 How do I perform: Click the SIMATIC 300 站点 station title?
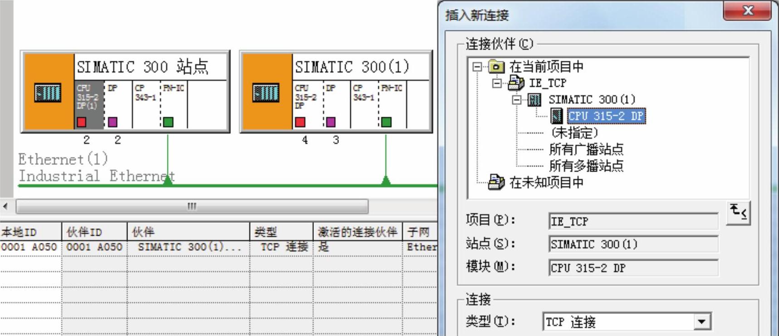coord(142,67)
